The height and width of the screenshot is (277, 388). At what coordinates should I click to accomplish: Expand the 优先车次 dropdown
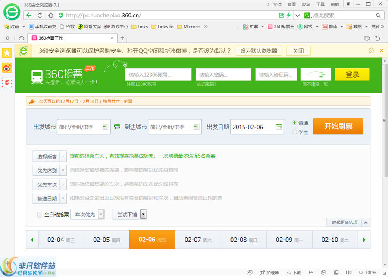tap(50, 184)
